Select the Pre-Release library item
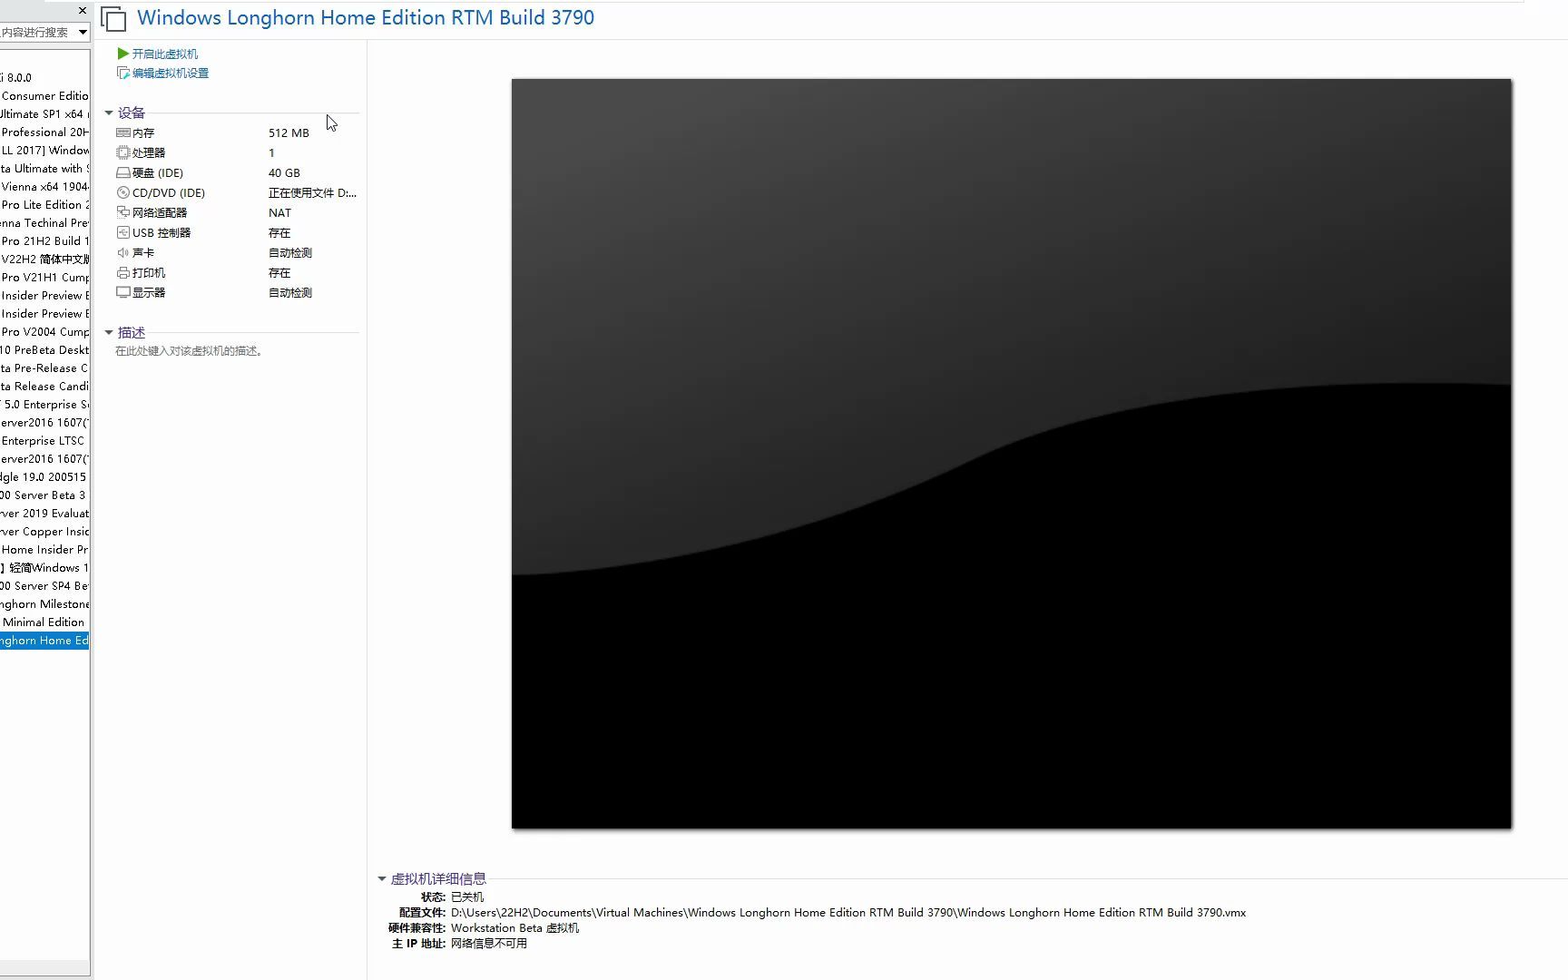The image size is (1568, 980). [44, 368]
